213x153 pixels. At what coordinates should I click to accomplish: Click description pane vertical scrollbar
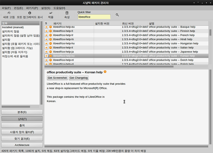tap(210, 107)
